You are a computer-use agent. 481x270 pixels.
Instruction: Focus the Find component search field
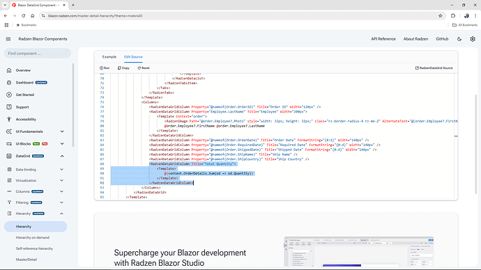[x=38, y=54]
